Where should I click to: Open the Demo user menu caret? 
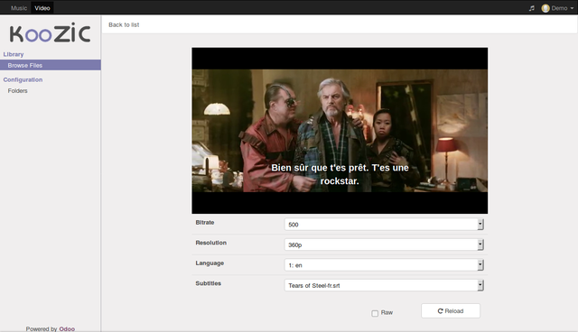[x=572, y=8]
